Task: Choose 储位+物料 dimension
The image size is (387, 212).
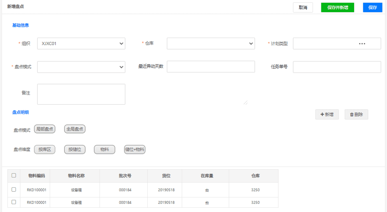Action: [x=135, y=150]
